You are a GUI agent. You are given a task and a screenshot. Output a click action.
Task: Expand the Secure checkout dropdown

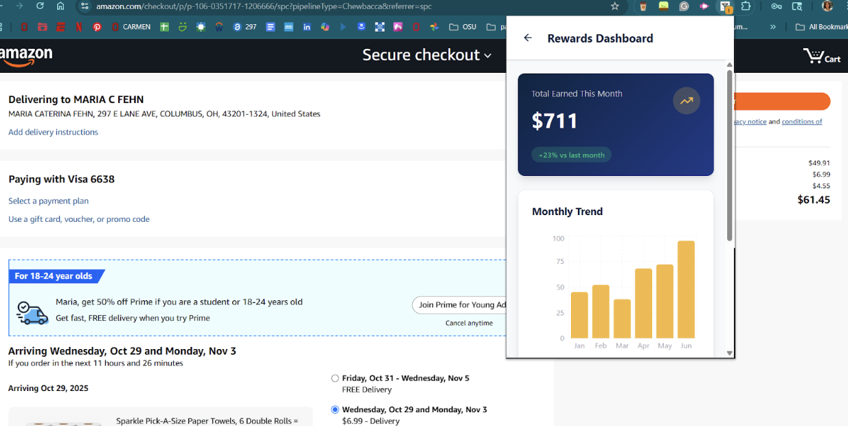pos(427,55)
